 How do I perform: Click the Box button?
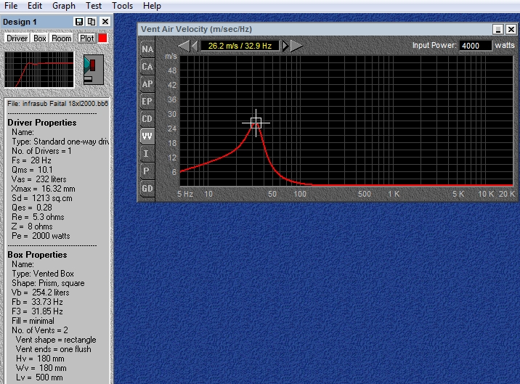(40, 38)
